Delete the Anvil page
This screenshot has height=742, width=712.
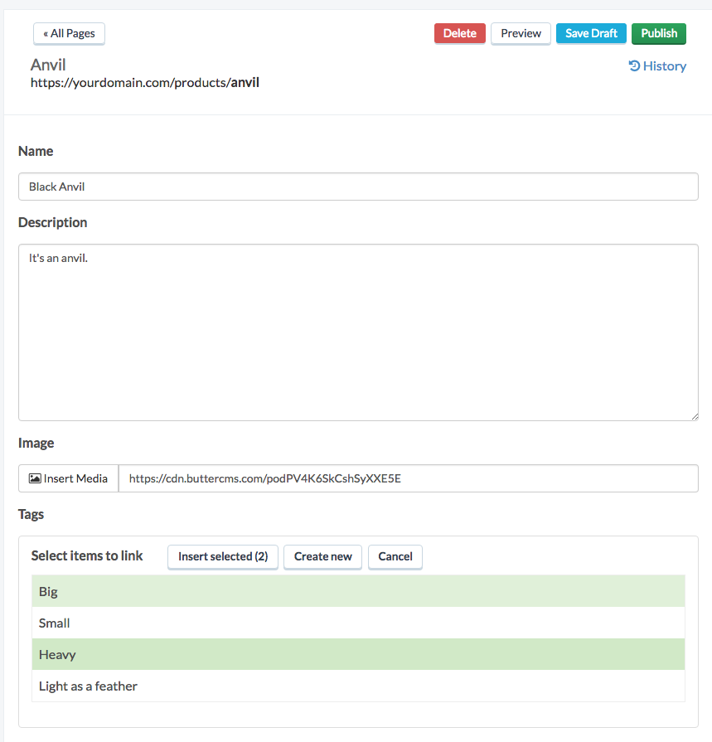tap(459, 34)
